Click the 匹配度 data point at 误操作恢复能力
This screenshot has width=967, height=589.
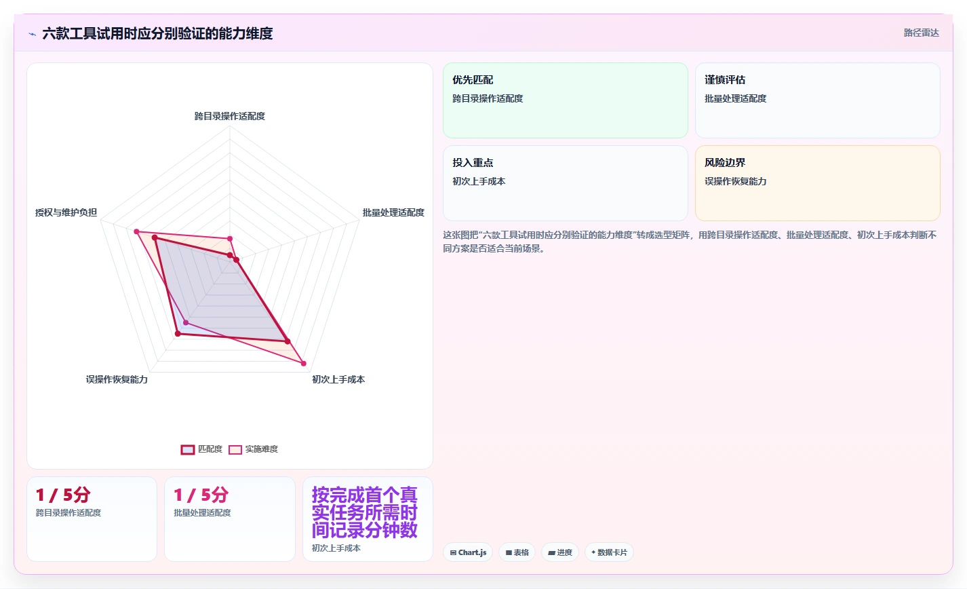point(178,333)
